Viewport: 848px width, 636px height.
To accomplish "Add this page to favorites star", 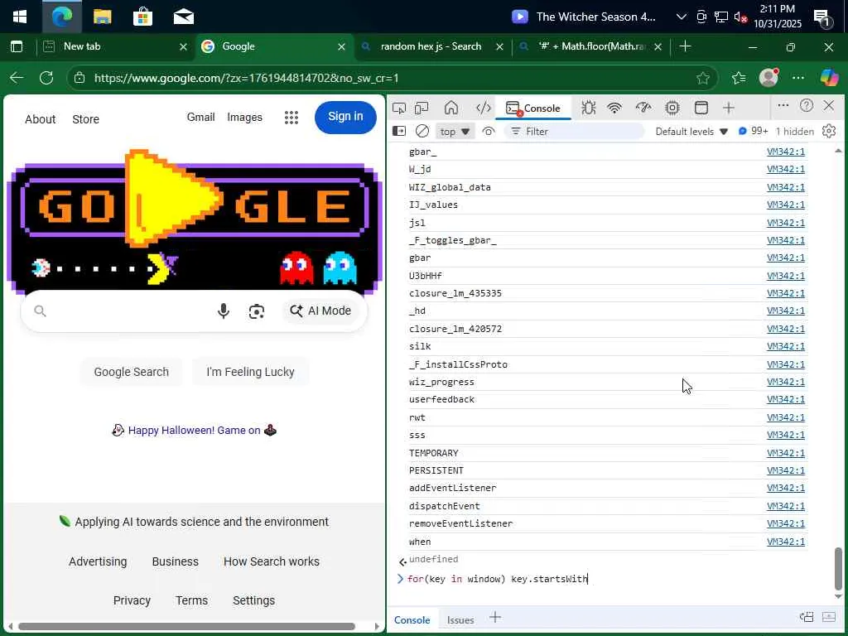I will [702, 79].
